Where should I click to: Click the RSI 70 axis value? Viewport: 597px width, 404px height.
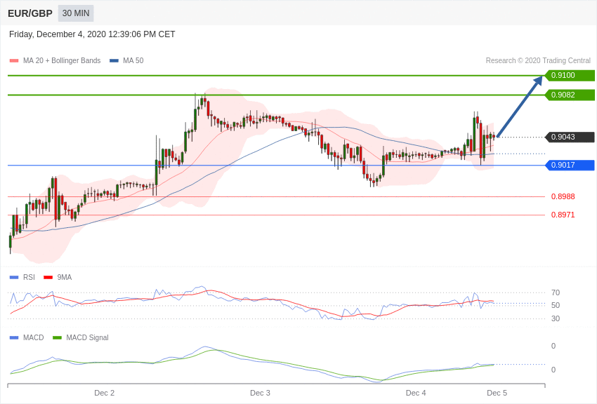pos(556,292)
